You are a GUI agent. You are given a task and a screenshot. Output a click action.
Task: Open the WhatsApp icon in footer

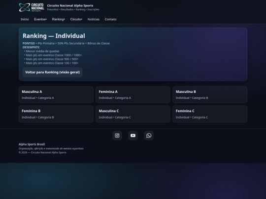click(149, 136)
